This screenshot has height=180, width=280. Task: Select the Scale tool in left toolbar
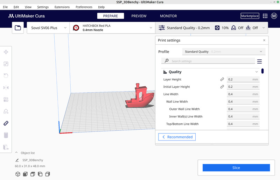[x=6, y=64]
